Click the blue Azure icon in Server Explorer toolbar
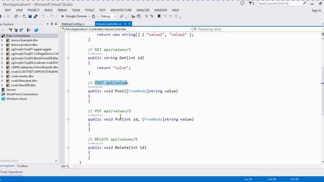The image size is (324, 182). [36, 30]
